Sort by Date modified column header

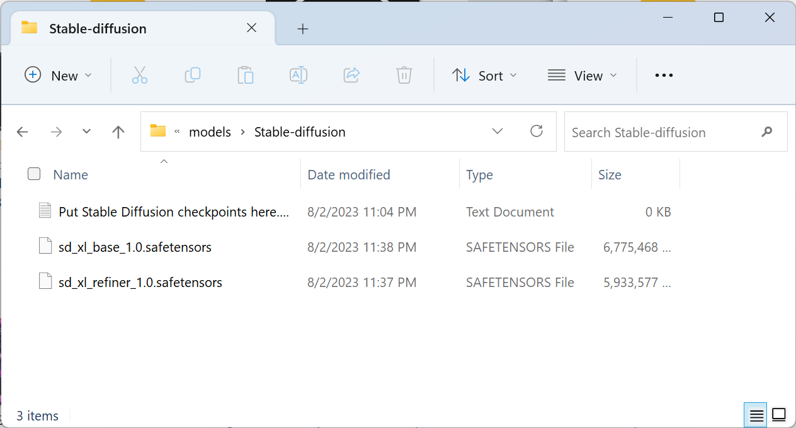(x=349, y=175)
